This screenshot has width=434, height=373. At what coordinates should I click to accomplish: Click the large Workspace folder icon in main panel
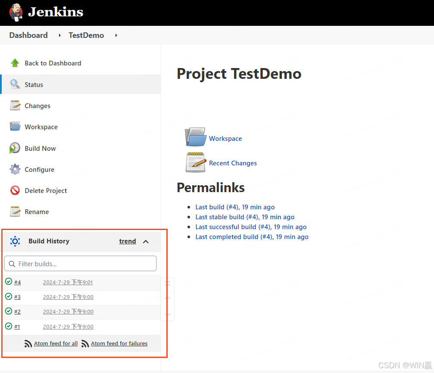[x=195, y=137]
